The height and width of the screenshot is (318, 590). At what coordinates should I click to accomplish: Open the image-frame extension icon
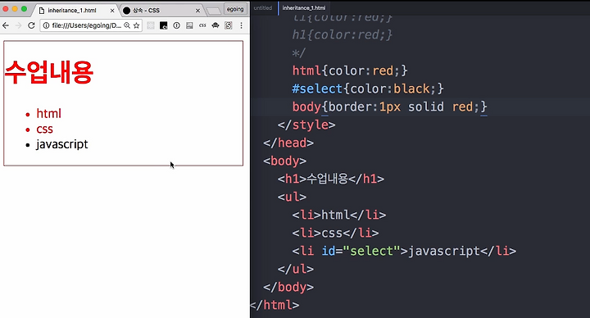click(189, 25)
